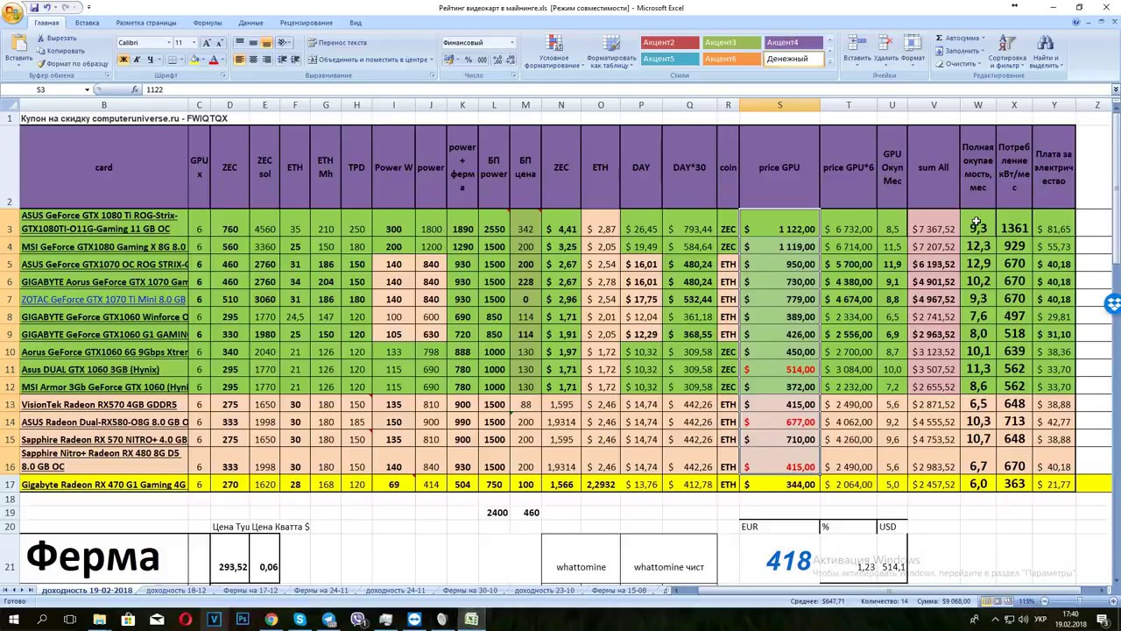Click Wrap Text (Перенос текста)

point(336,43)
